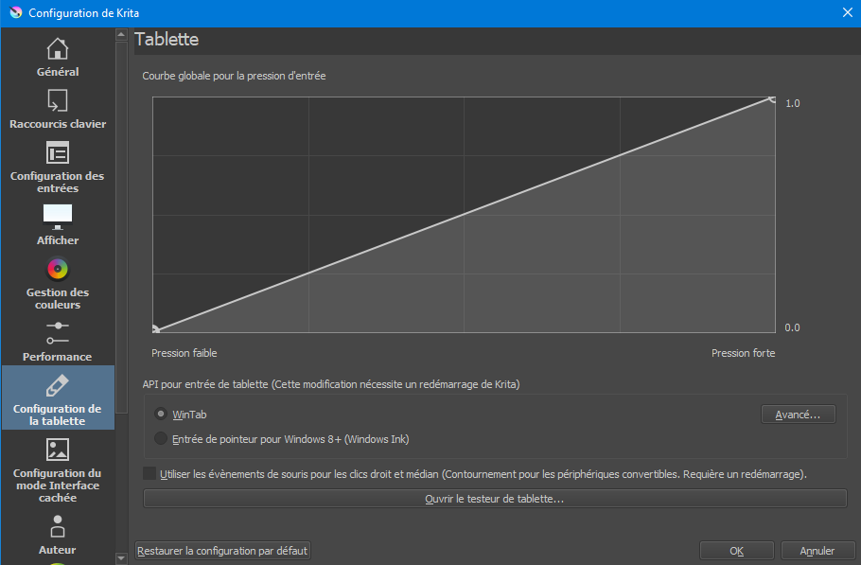This screenshot has width=861, height=565.
Task: Open Configuration des entrées icon
Action: click(x=57, y=153)
